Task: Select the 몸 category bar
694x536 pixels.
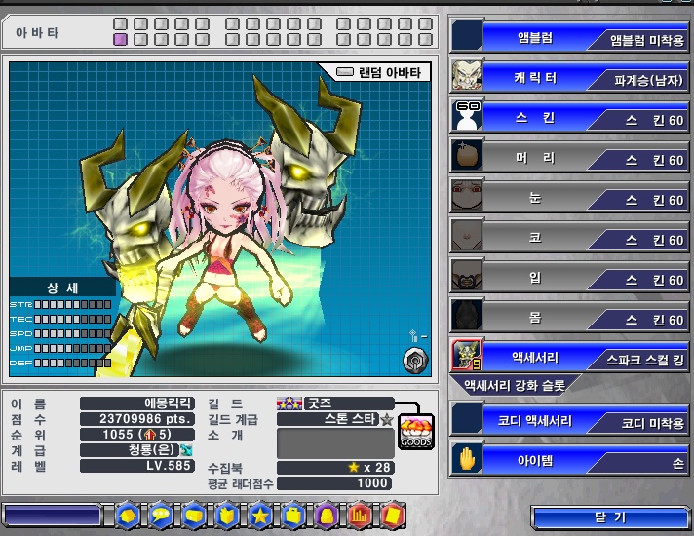Action: 535,317
